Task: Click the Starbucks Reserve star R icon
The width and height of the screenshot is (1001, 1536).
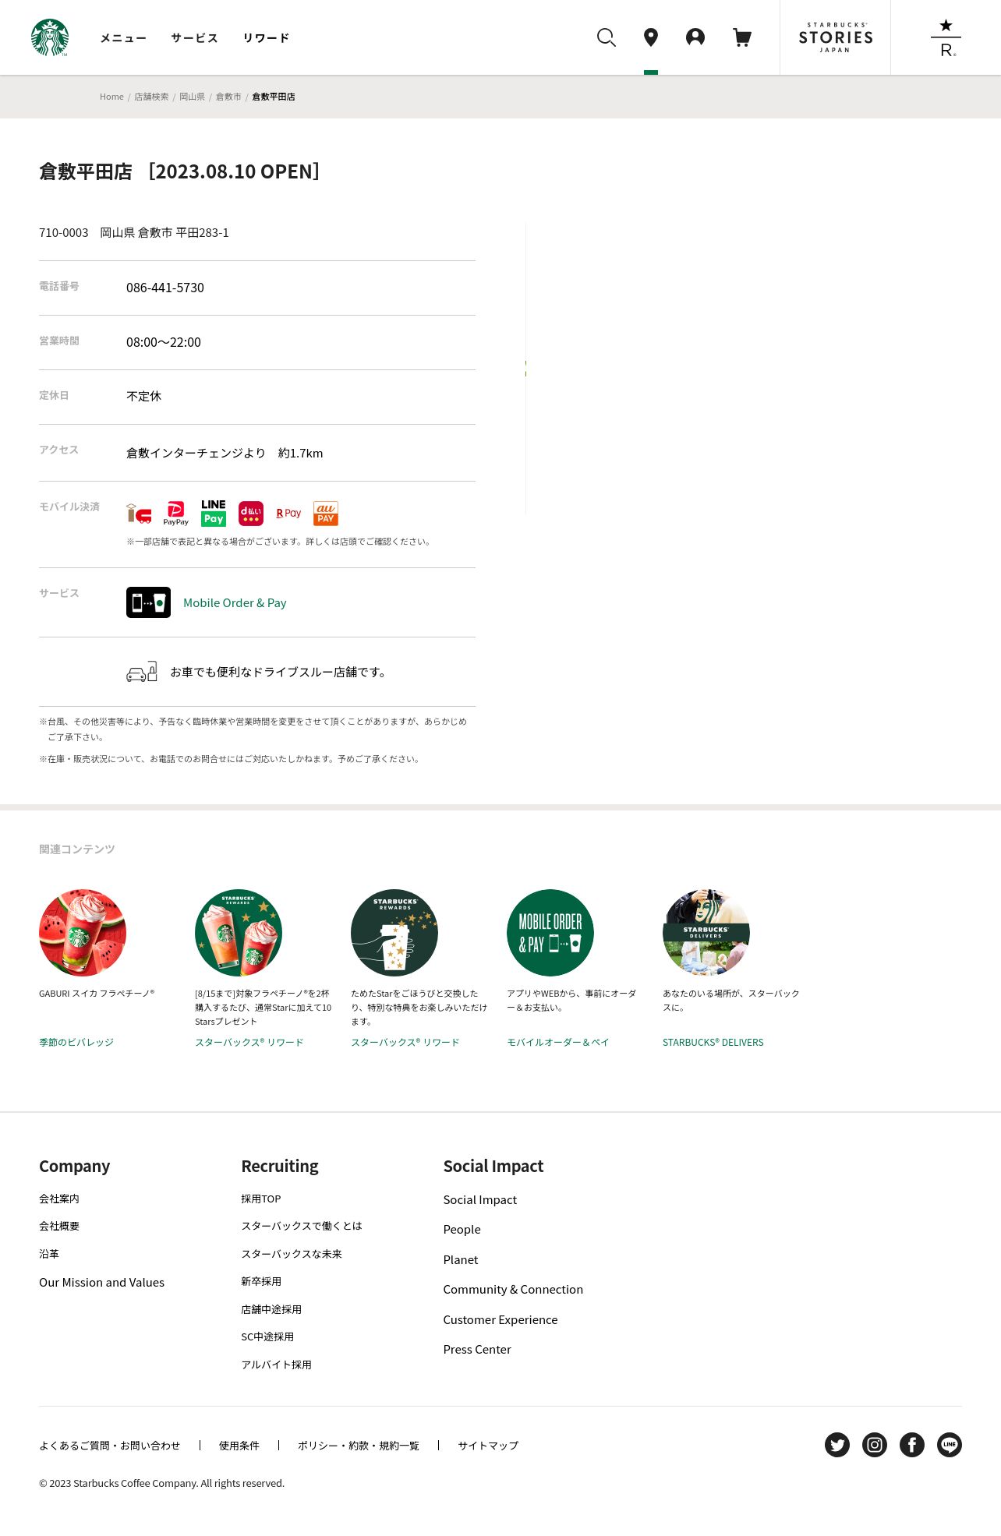Action: (x=946, y=37)
